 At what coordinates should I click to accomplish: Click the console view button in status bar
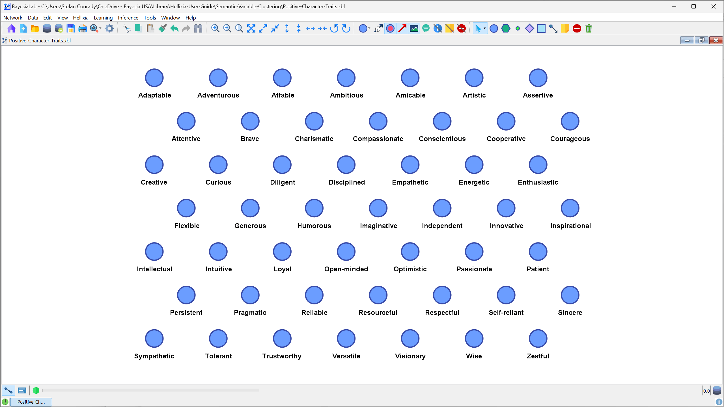(x=22, y=391)
